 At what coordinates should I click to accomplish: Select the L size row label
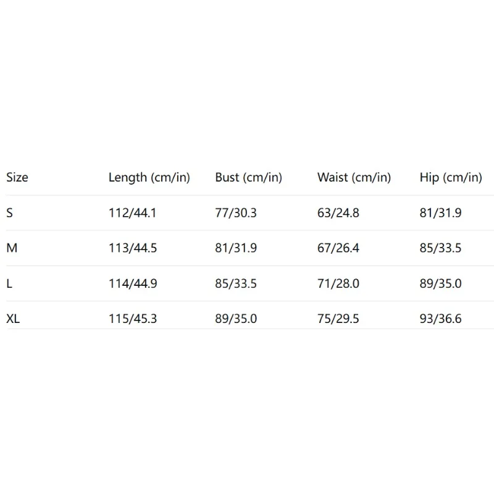point(9,284)
